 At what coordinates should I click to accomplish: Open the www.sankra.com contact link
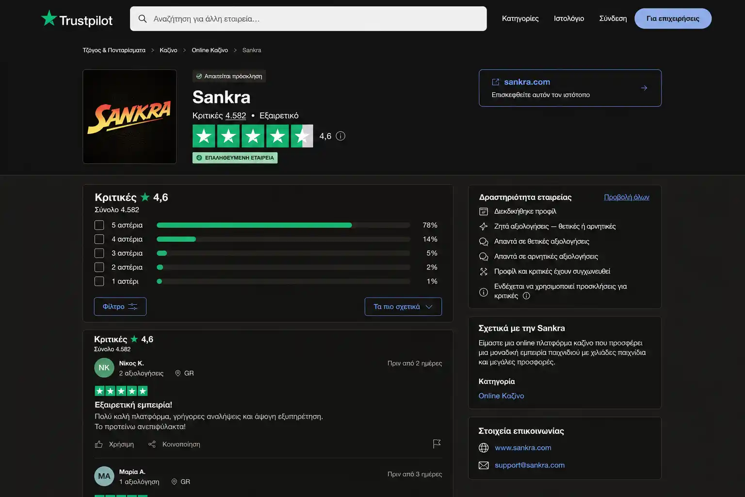[523, 448]
